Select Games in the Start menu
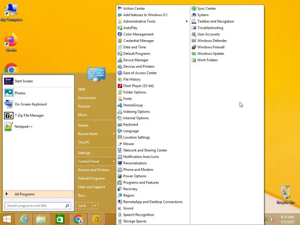The width and height of the screenshot is (300, 225). tap(83, 125)
